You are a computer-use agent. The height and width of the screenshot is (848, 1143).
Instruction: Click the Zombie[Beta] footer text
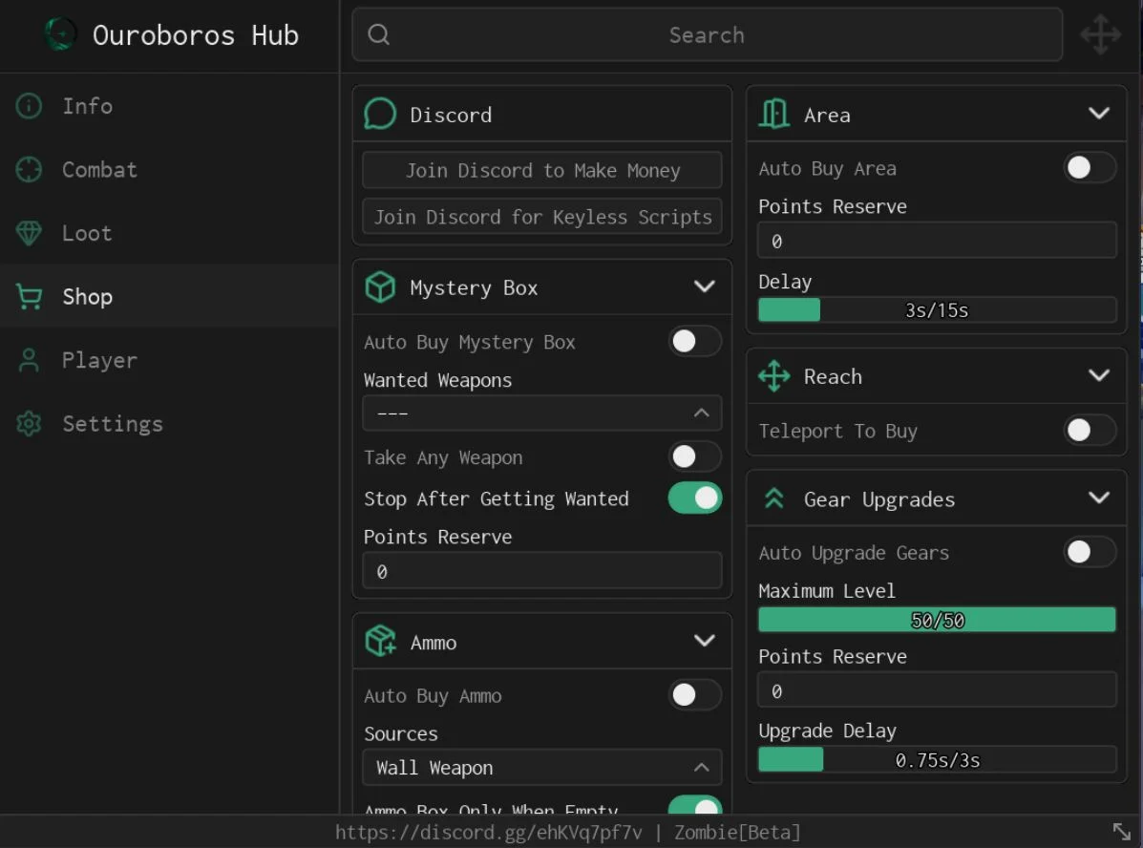pos(737,832)
